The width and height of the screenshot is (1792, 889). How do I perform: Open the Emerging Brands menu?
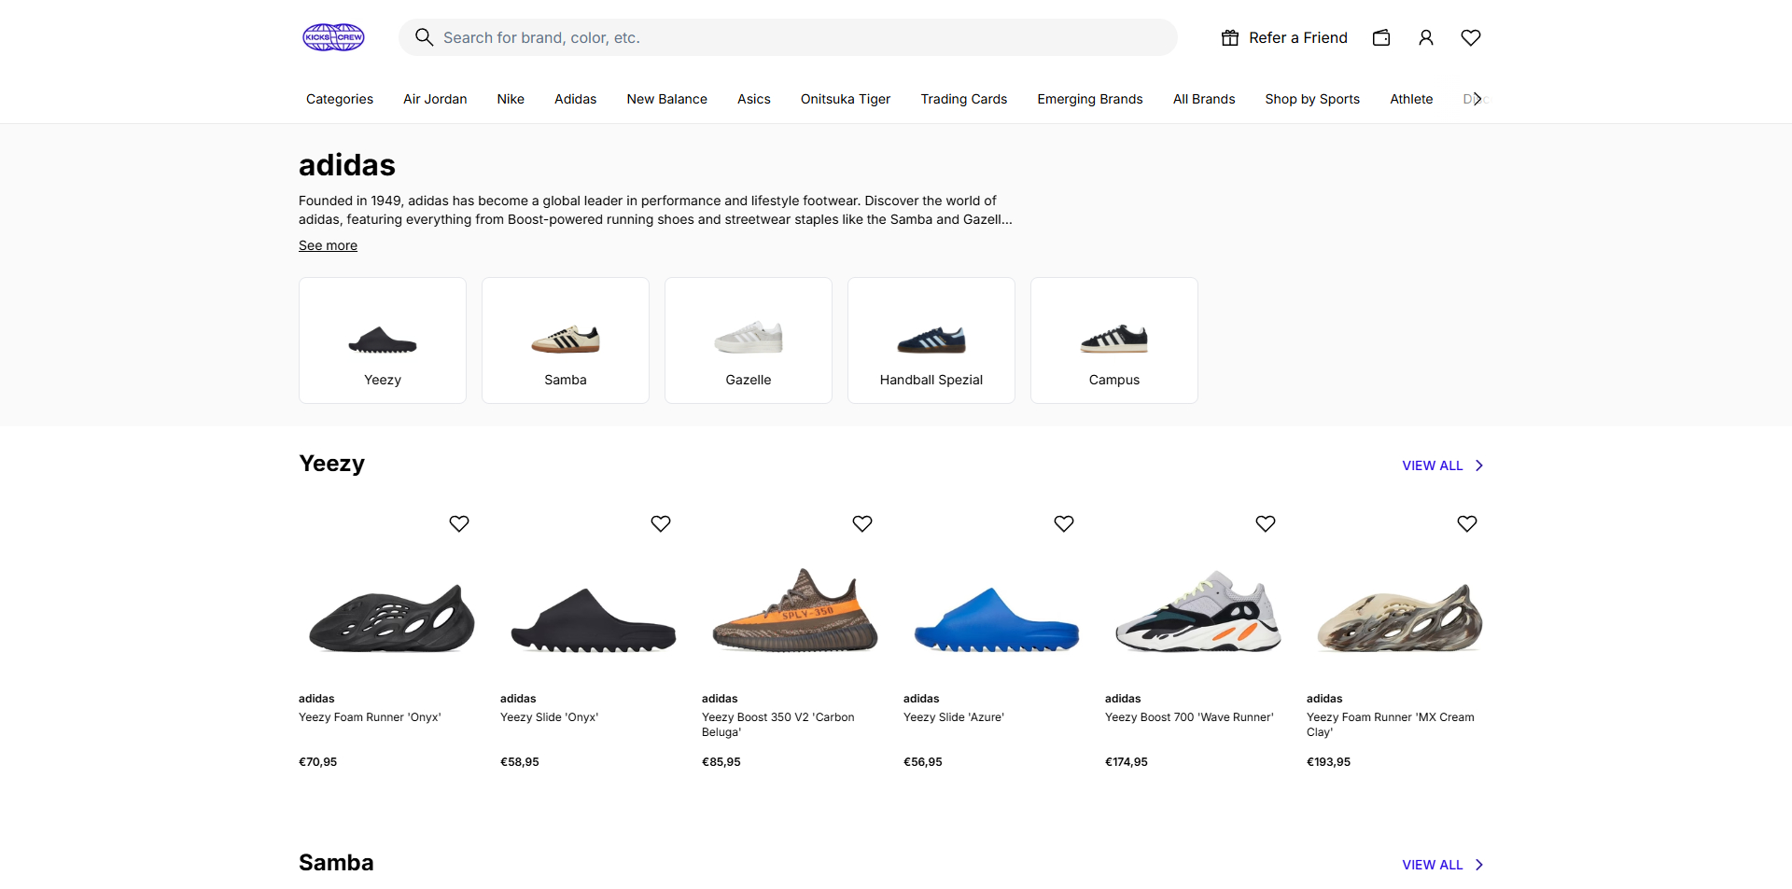tap(1090, 99)
